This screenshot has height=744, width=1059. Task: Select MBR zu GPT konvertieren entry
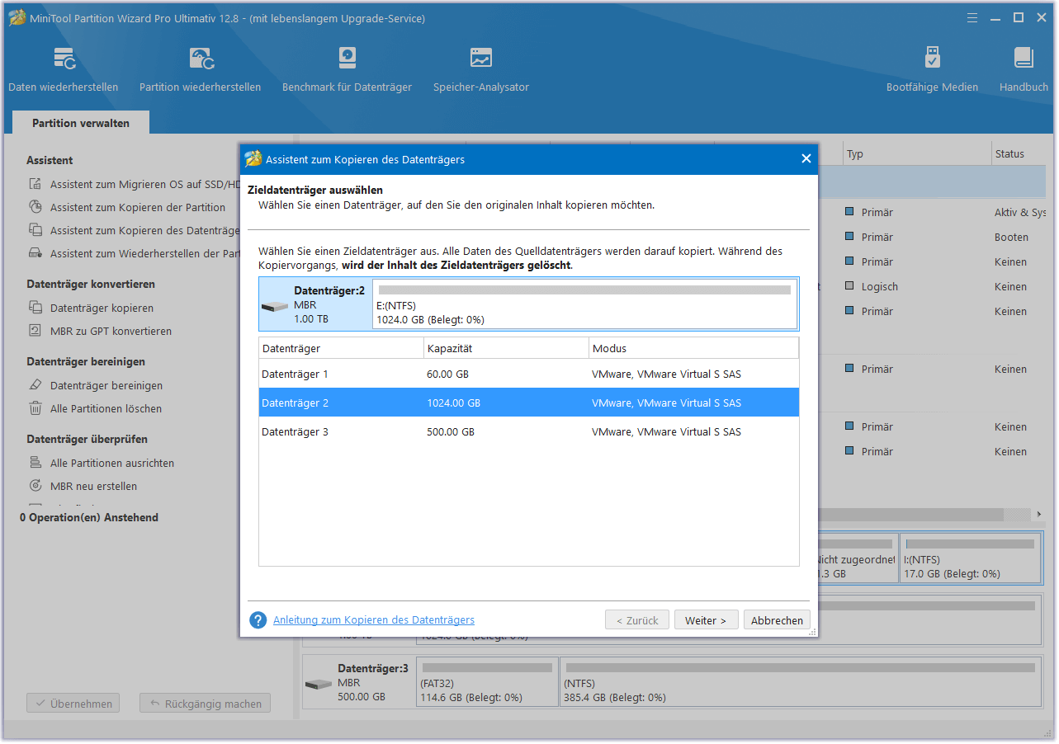pos(111,331)
